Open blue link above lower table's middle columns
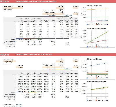Screen dimensions: 116x107 click(52, 69)
